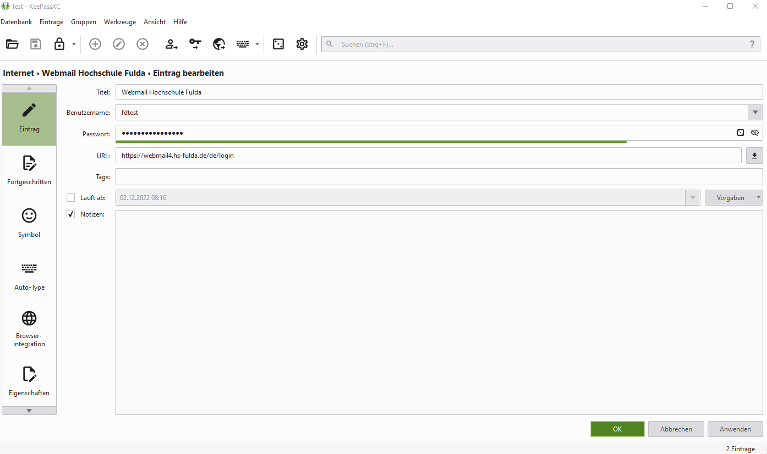Click the Abbrechen button
This screenshot has width=767, height=454.
point(676,429)
